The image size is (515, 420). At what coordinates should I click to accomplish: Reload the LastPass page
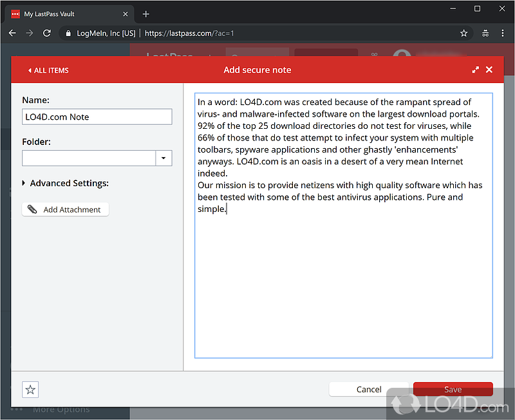tap(46, 33)
